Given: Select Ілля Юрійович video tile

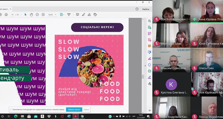Looking at the screenshot, I should coord(207,84).
